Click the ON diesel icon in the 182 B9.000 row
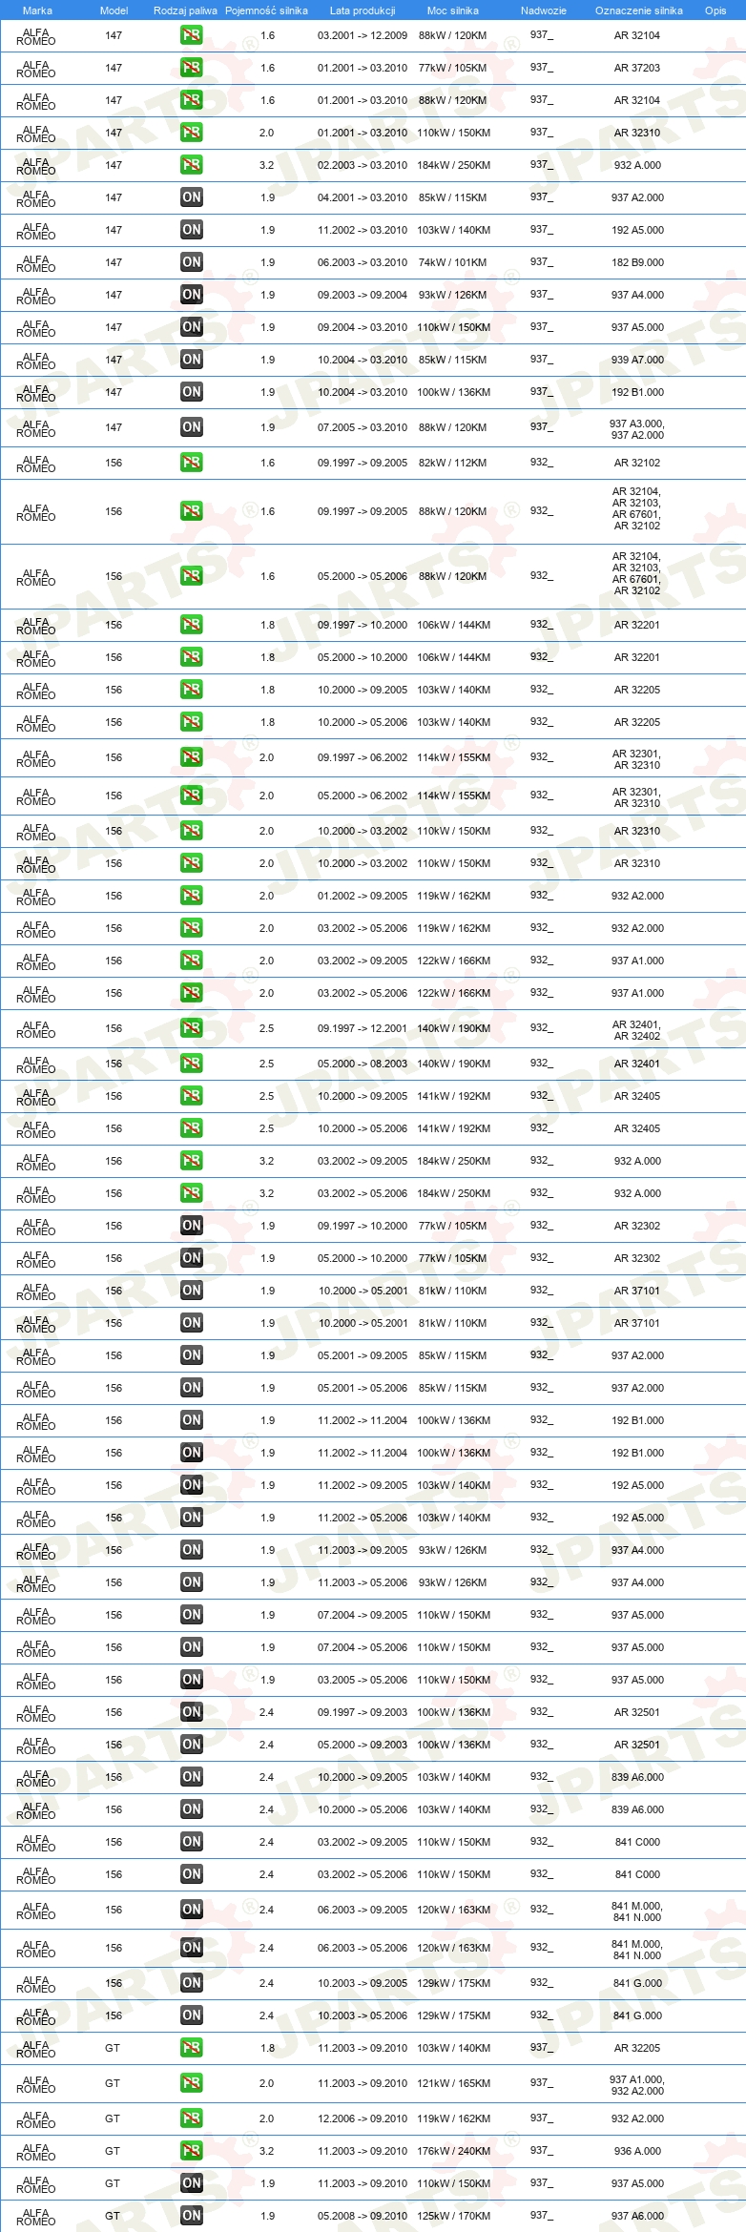This screenshot has height=2232, width=746. point(191,262)
